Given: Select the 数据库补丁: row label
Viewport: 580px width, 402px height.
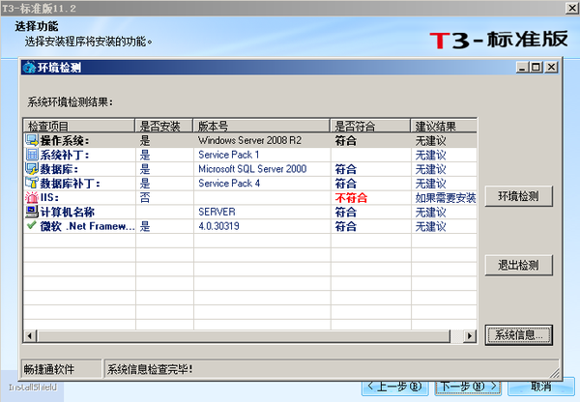Looking at the screenshot, I should point(71,183).
